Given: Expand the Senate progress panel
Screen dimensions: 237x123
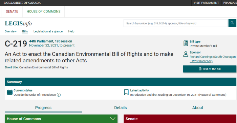Looking at the screenshot, I should tap(180, 119).
